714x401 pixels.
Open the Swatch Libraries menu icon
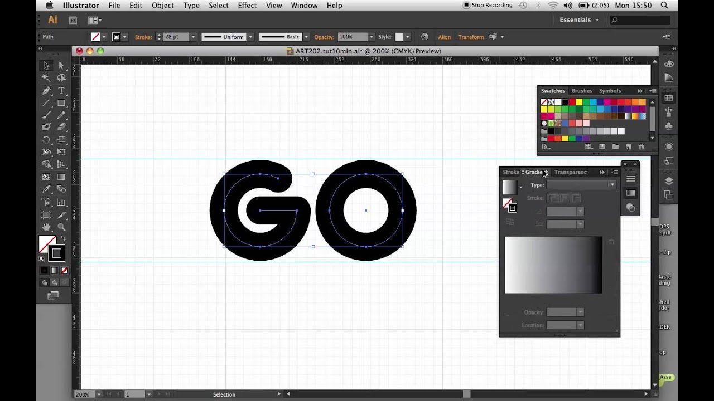tap(546, 147)
